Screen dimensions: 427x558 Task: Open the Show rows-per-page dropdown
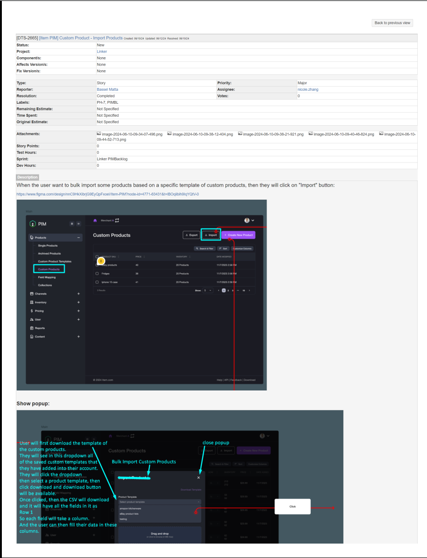point(207,290)
